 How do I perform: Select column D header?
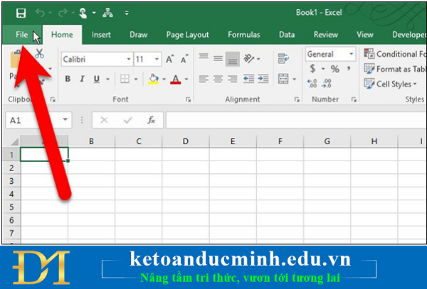pyautogui.click(x=186, y=141)
